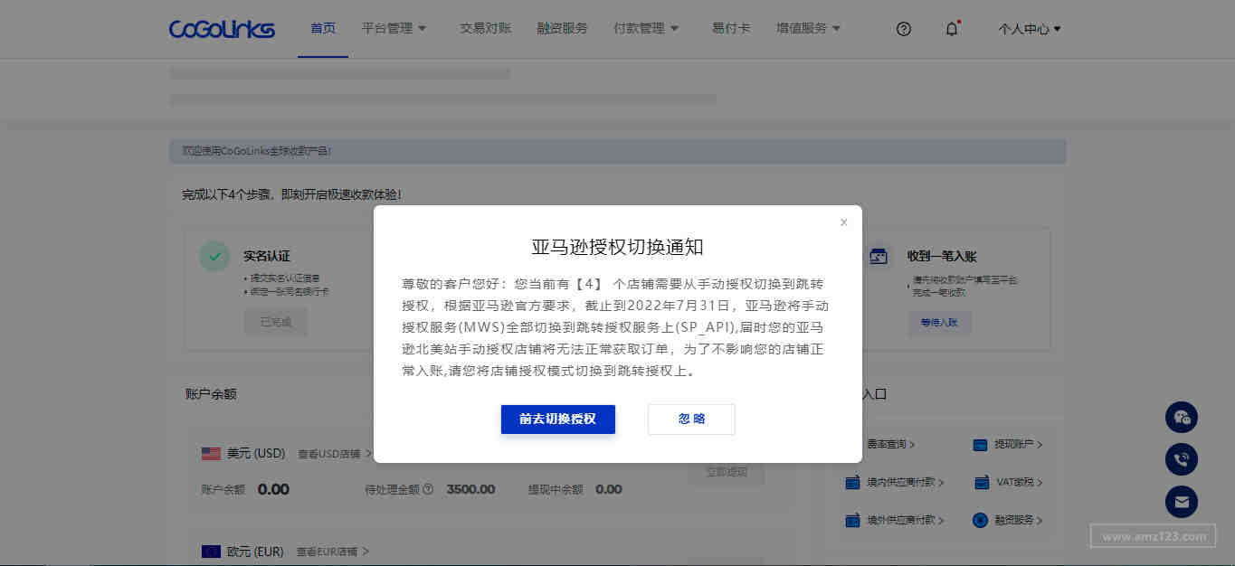Click the phone support floating button
The image size is (1235, 566).
(x=1181, y=459)
